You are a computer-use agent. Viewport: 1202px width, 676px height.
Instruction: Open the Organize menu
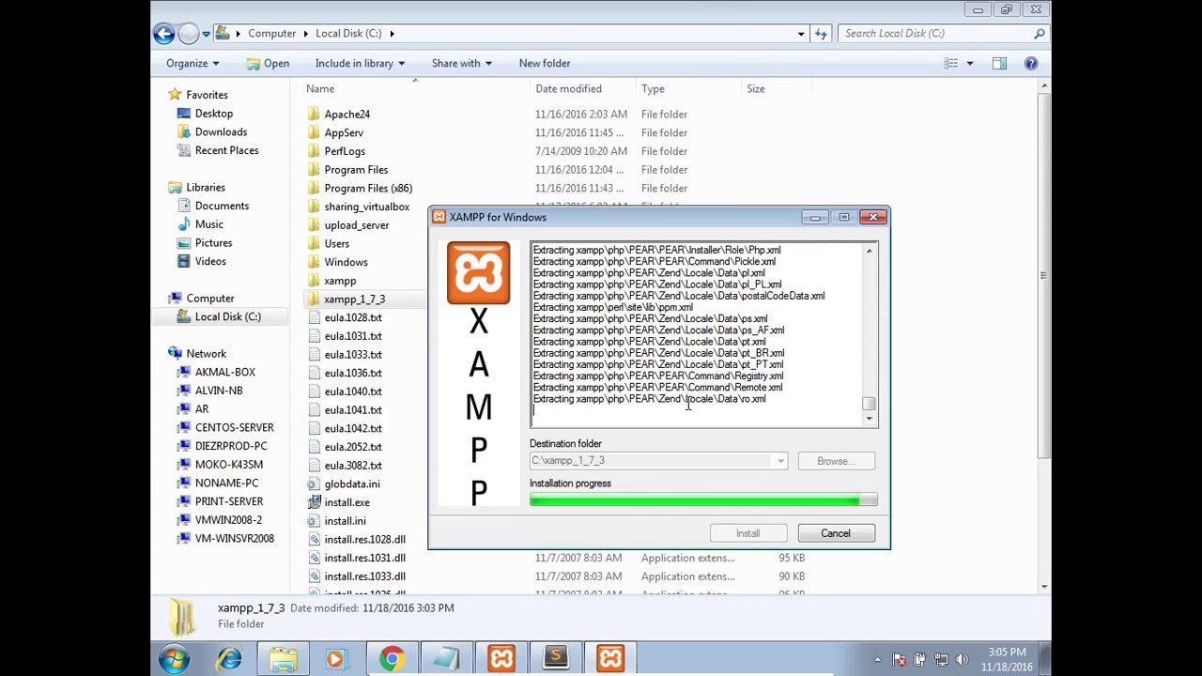click(x=193, y=63)
